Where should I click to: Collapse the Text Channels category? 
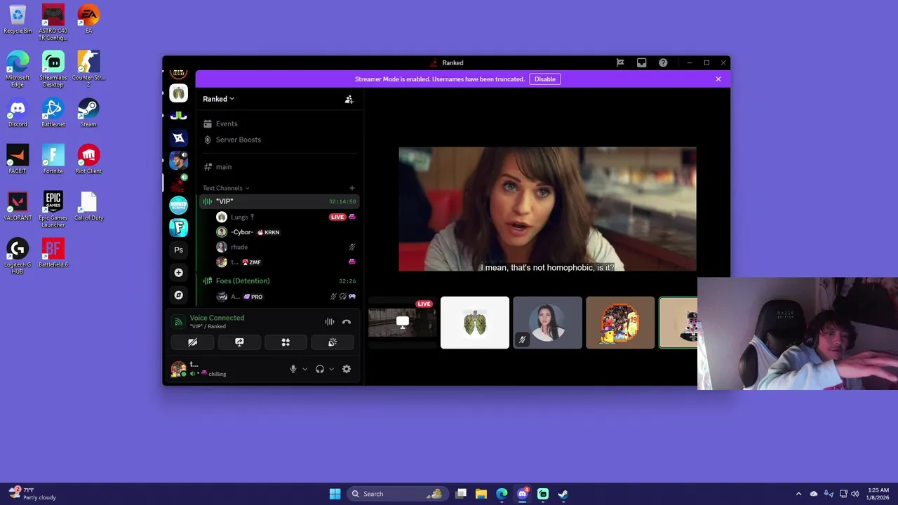click(226, 188)
